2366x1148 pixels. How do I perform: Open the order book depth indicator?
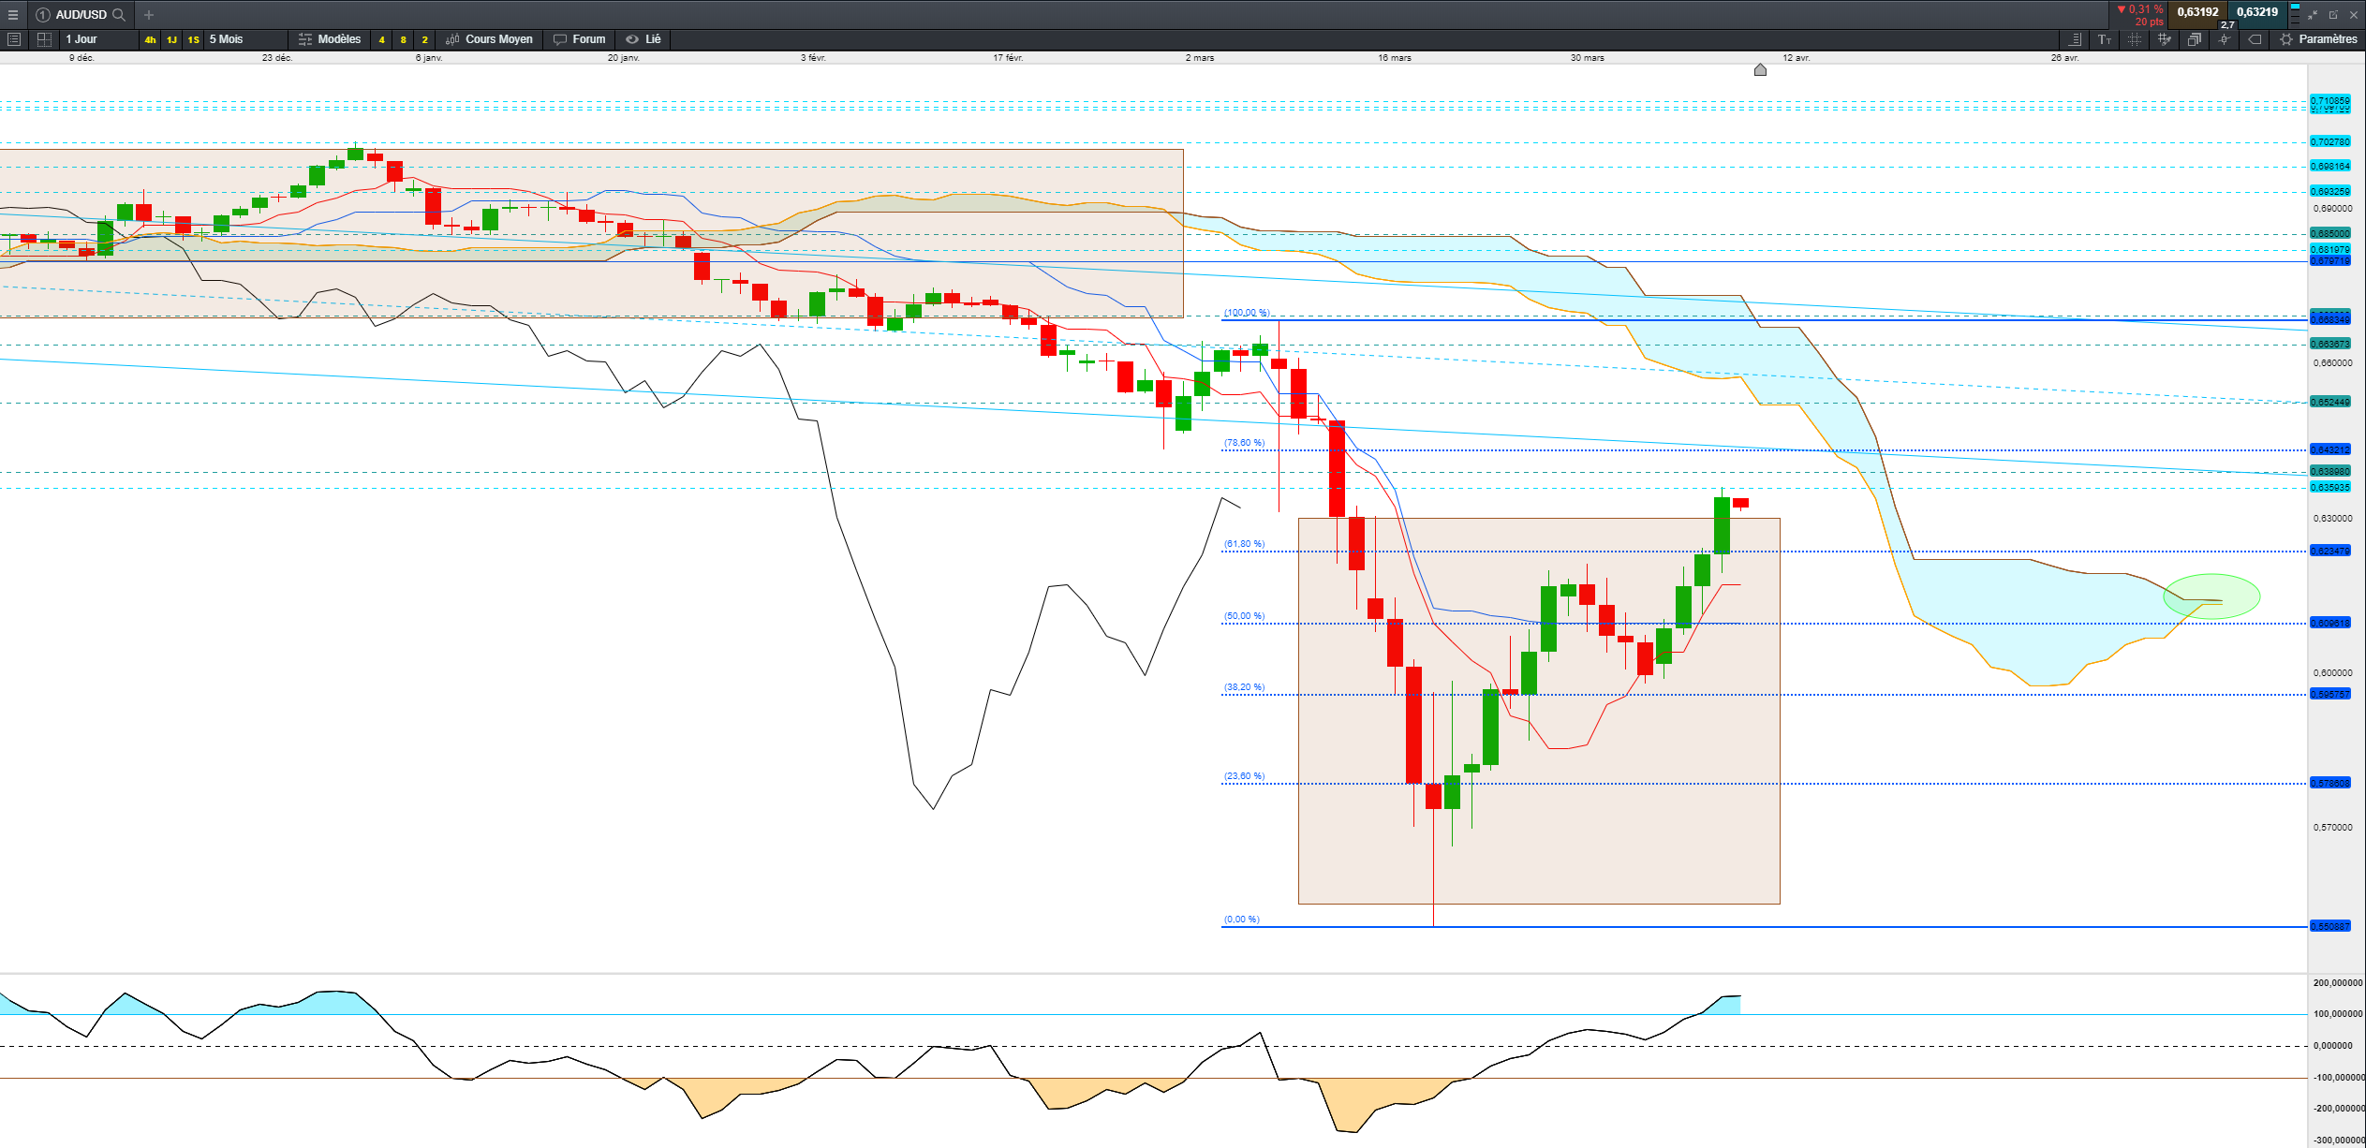(x=2294, y=14)
